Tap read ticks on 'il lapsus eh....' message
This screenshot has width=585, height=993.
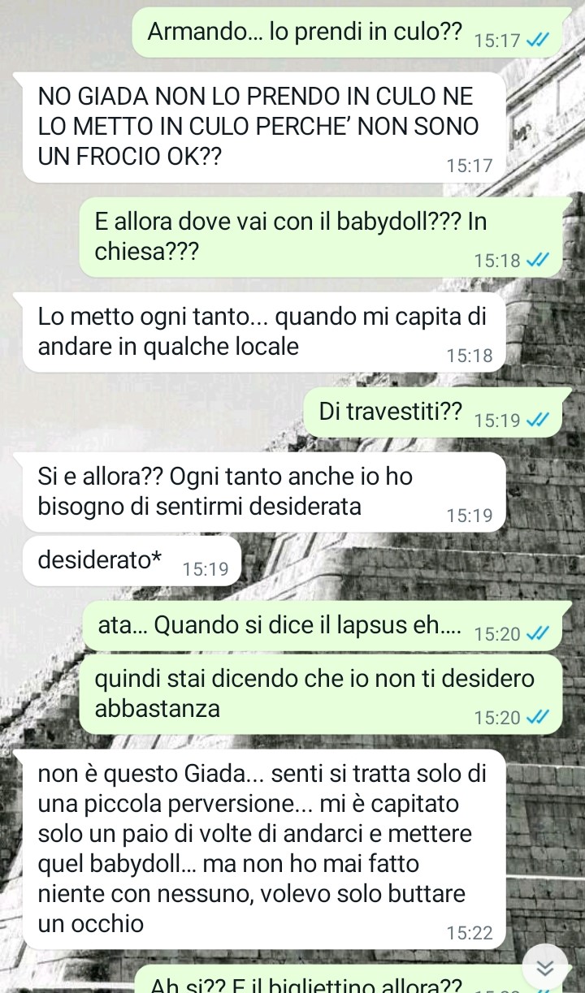click(x=537, y=633)
